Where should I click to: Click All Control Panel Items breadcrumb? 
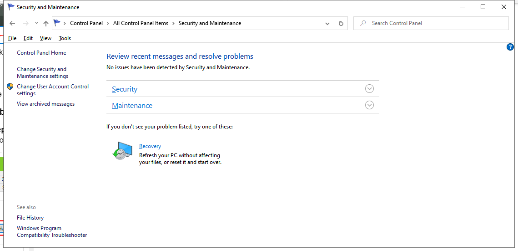click(141, 23)
